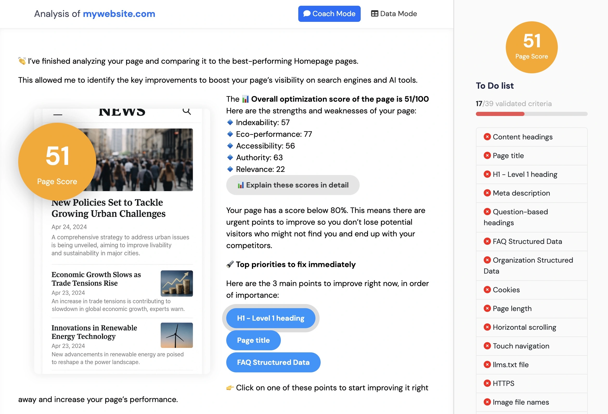This screenshot has width=608, height=414.
Task: Click the red X icon beside Content headings
Action: click(x=487, y=137)
